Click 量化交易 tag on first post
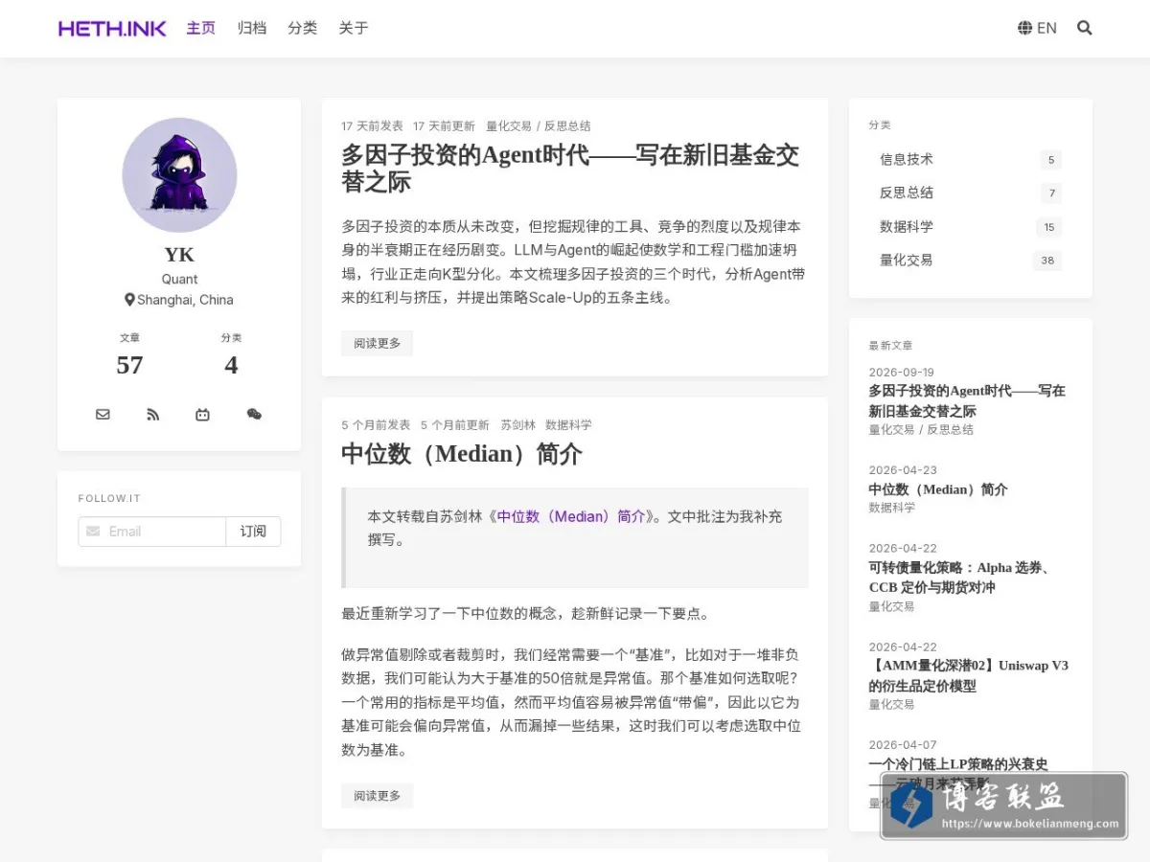 pos(509,126)
